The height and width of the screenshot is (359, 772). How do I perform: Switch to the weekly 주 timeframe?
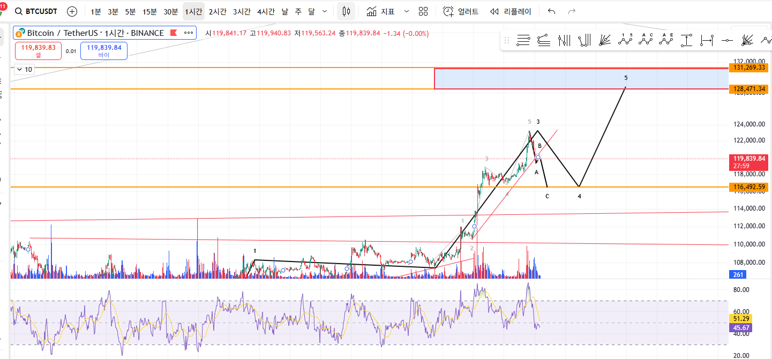[x=298, y=11]
